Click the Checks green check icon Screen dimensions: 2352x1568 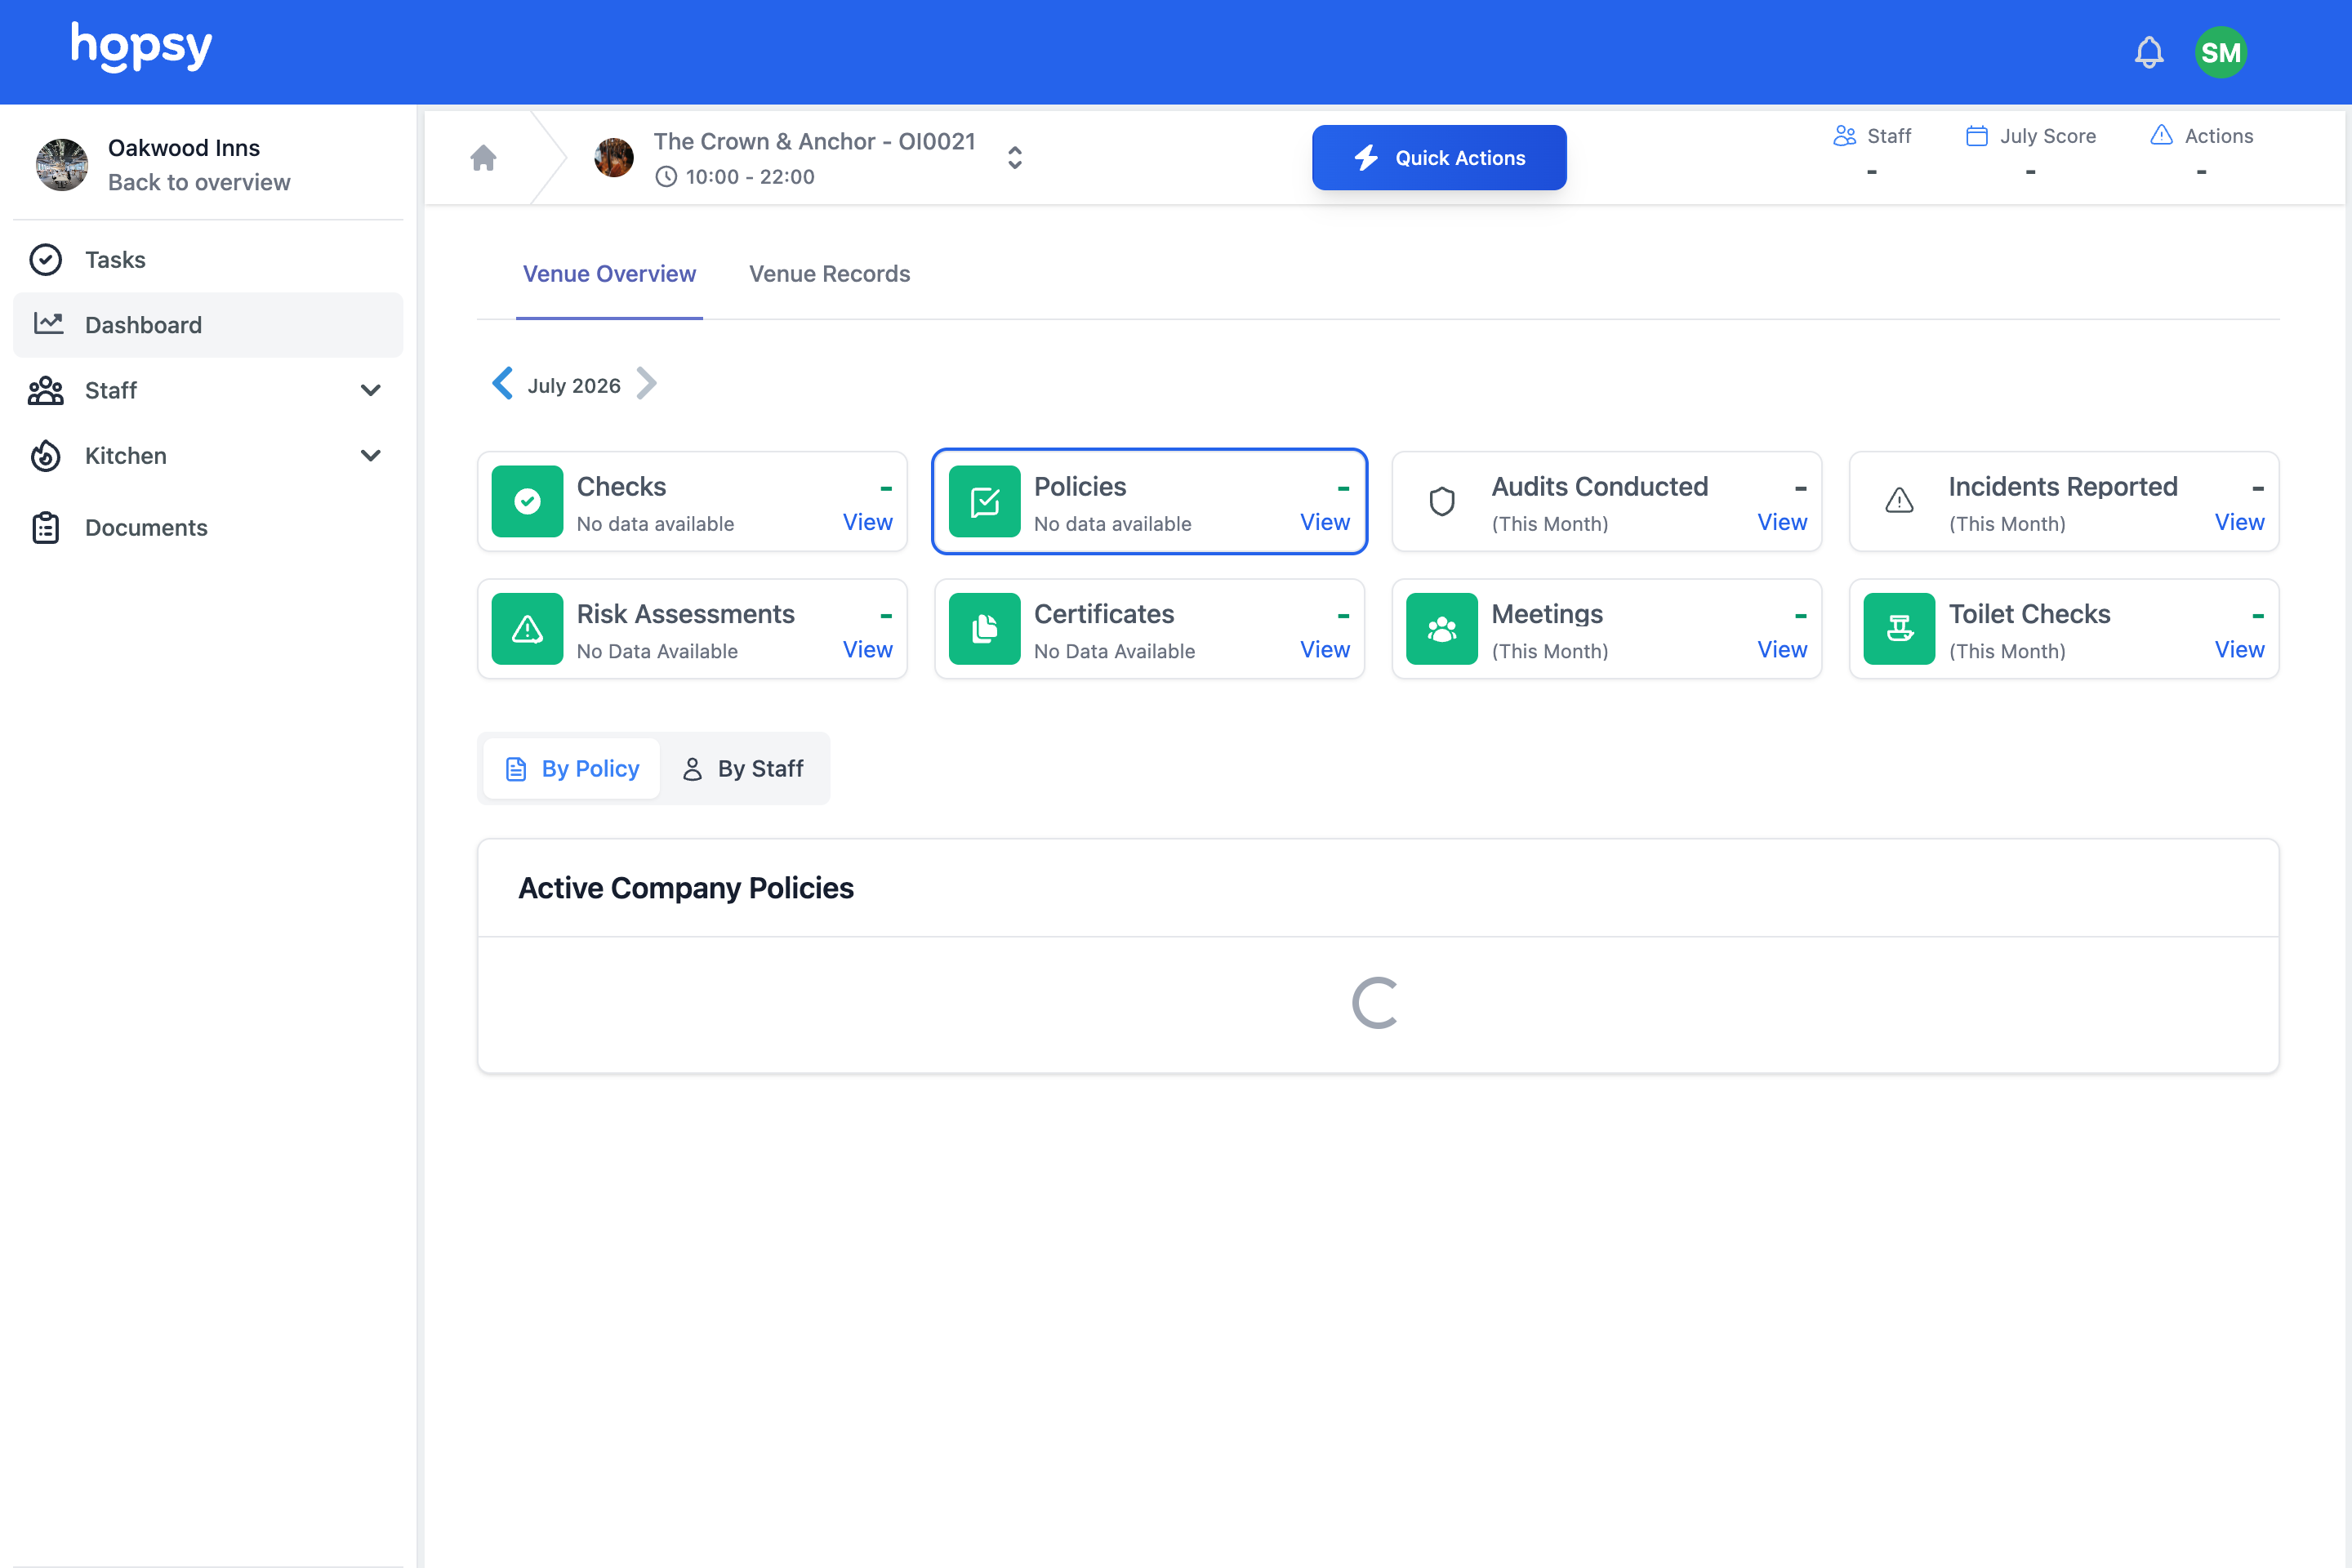527,501
